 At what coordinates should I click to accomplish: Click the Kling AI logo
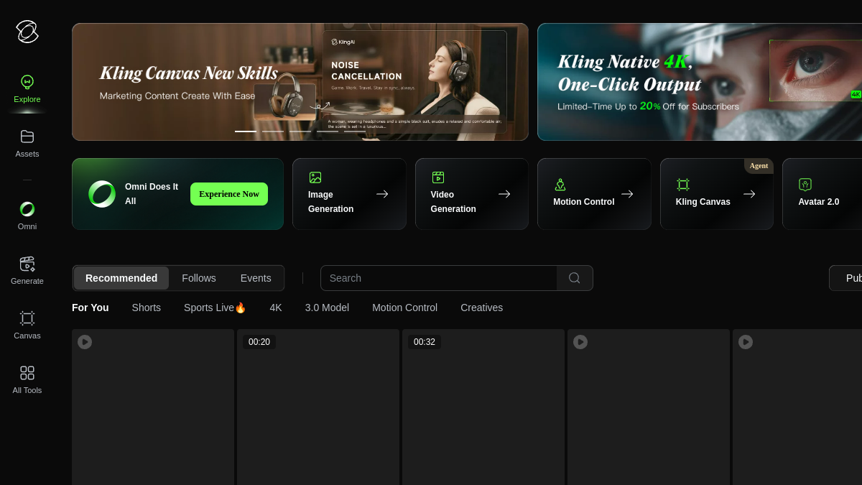click(27, 32)
